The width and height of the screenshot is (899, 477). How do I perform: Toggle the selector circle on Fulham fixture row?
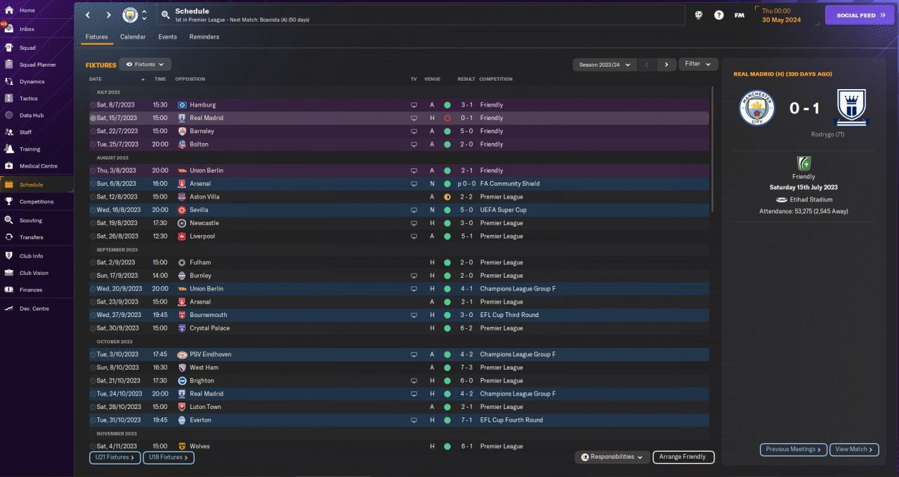pos(93,262)
